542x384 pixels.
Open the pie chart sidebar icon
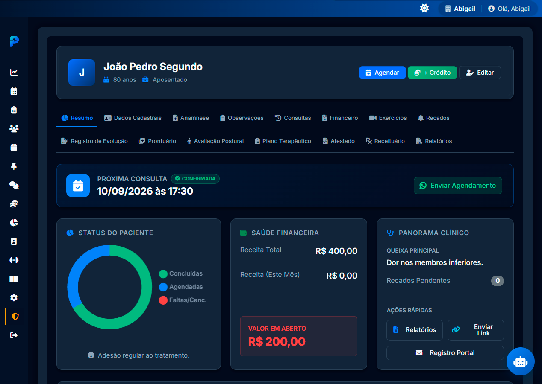point(14,223)
